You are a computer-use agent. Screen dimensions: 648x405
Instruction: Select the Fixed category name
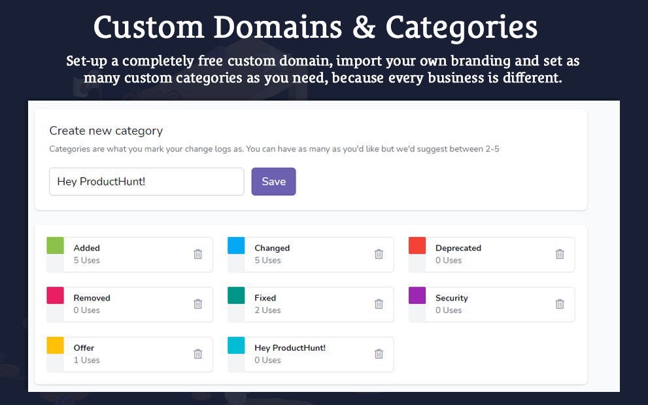(265, 298)
